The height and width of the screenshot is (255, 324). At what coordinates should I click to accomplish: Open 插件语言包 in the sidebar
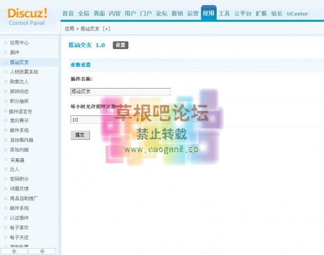pos(20,112)
